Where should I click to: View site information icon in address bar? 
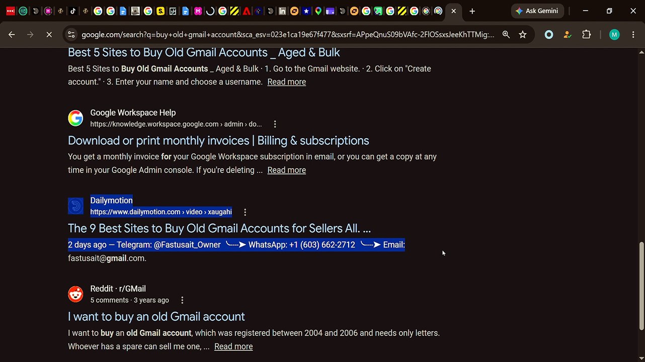point(71,35)
